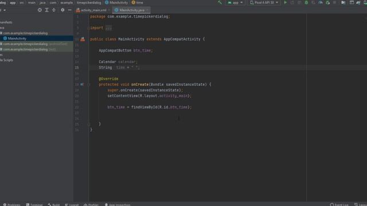Click the example breadcrumb
The width and height of the screenshot is (367, 206).
67,2
